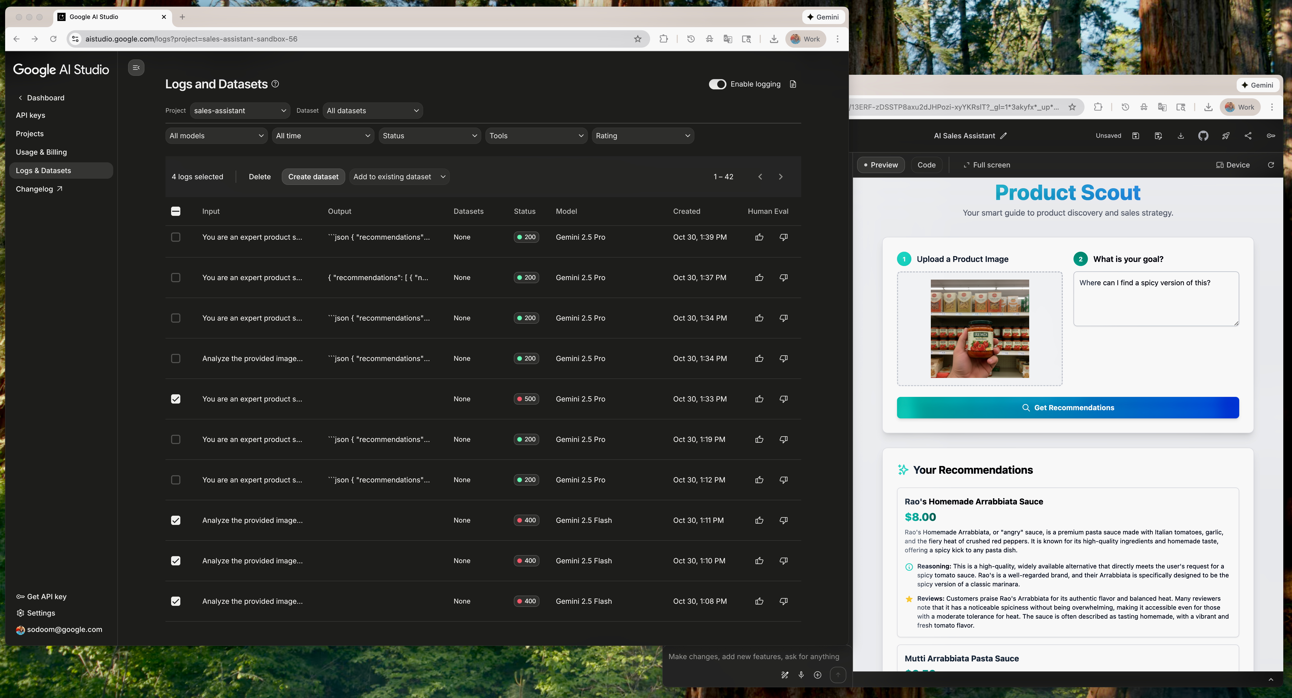
Task: Select the Share app icon
Action: coord(1248,136)
